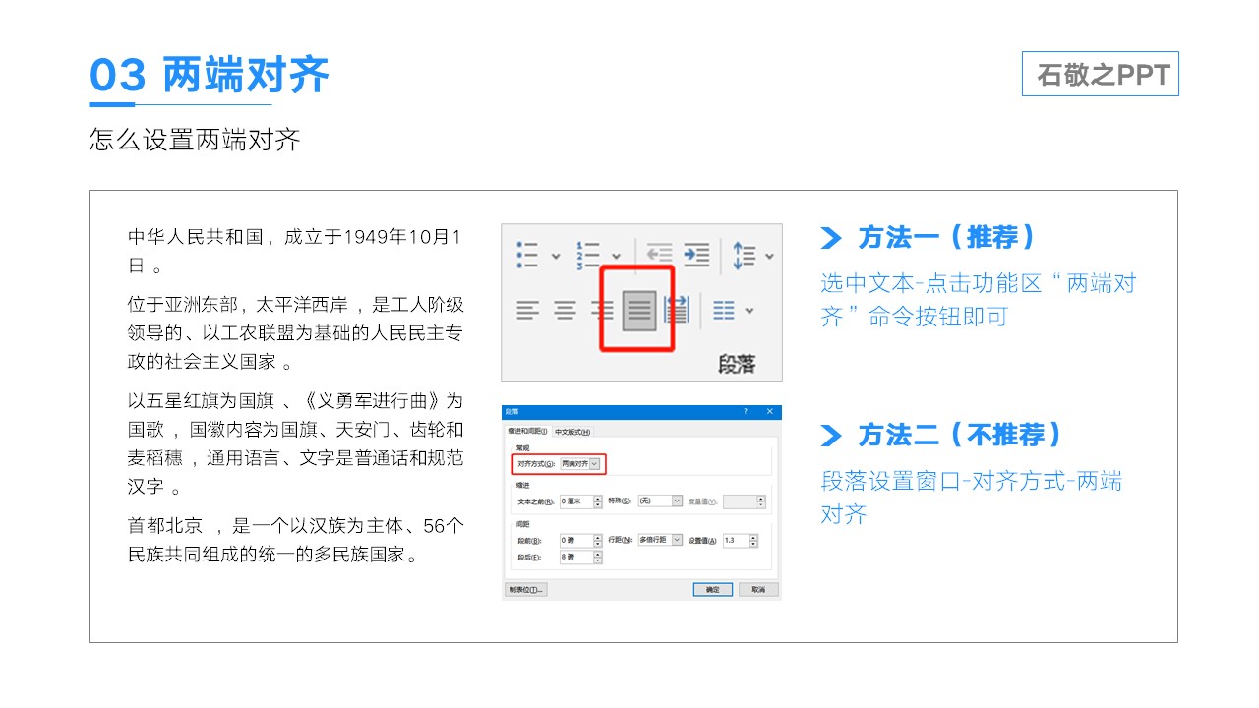The image size is (1259, 708).
Task: Switch to the 缩进和间距 tab
Action: click(x=530, y=431)
